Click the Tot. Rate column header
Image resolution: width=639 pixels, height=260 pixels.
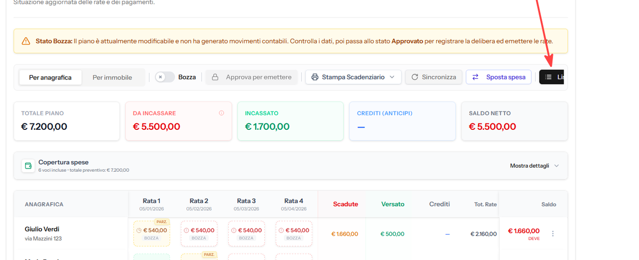point(486,205)
